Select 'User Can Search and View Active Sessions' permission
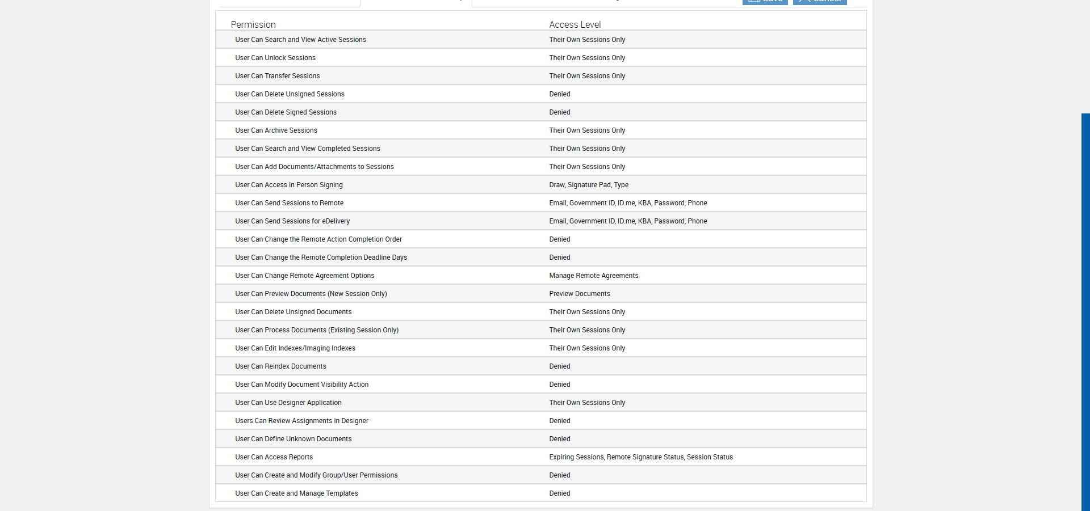Viewport: 1090px width, 511px height. (x=300, y=40)
